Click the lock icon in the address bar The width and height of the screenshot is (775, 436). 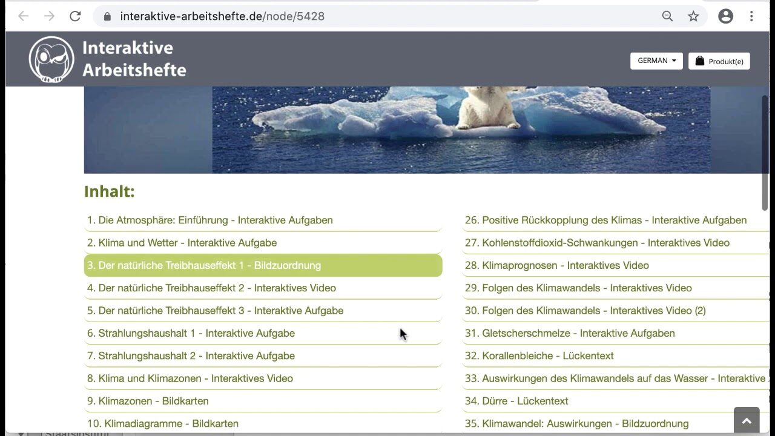pos(108,16)
